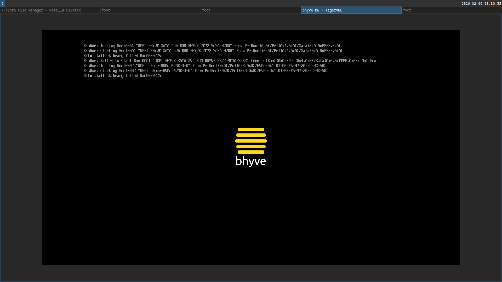This screenshot has width=502, height=282.
Task: Click the "BdsDxe: starting Boot0002" line
Action: 206,71
